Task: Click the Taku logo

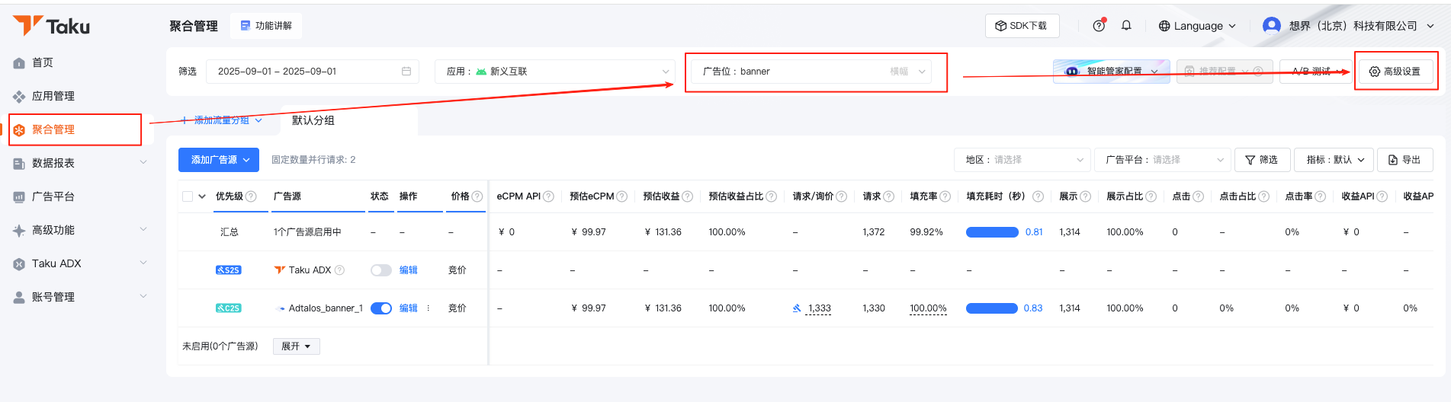Action: (x=52, y=26)
